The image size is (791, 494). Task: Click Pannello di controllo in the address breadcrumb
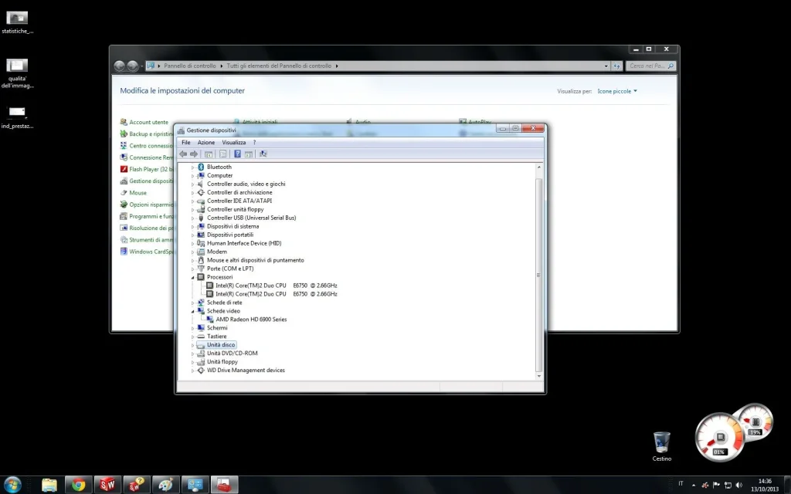pos(190,66)
